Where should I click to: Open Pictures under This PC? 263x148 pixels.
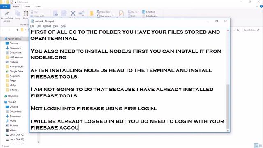click(14, 125)
